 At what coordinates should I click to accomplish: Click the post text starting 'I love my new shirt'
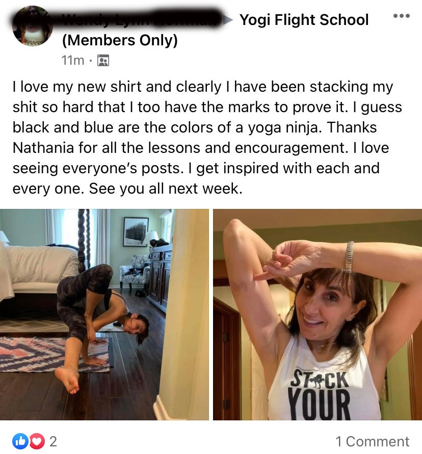207,138
